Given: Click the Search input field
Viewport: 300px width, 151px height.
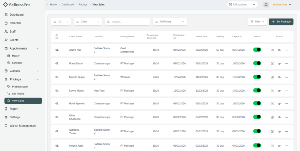Looking at the screenshot, I should click(x=127, y=22).
